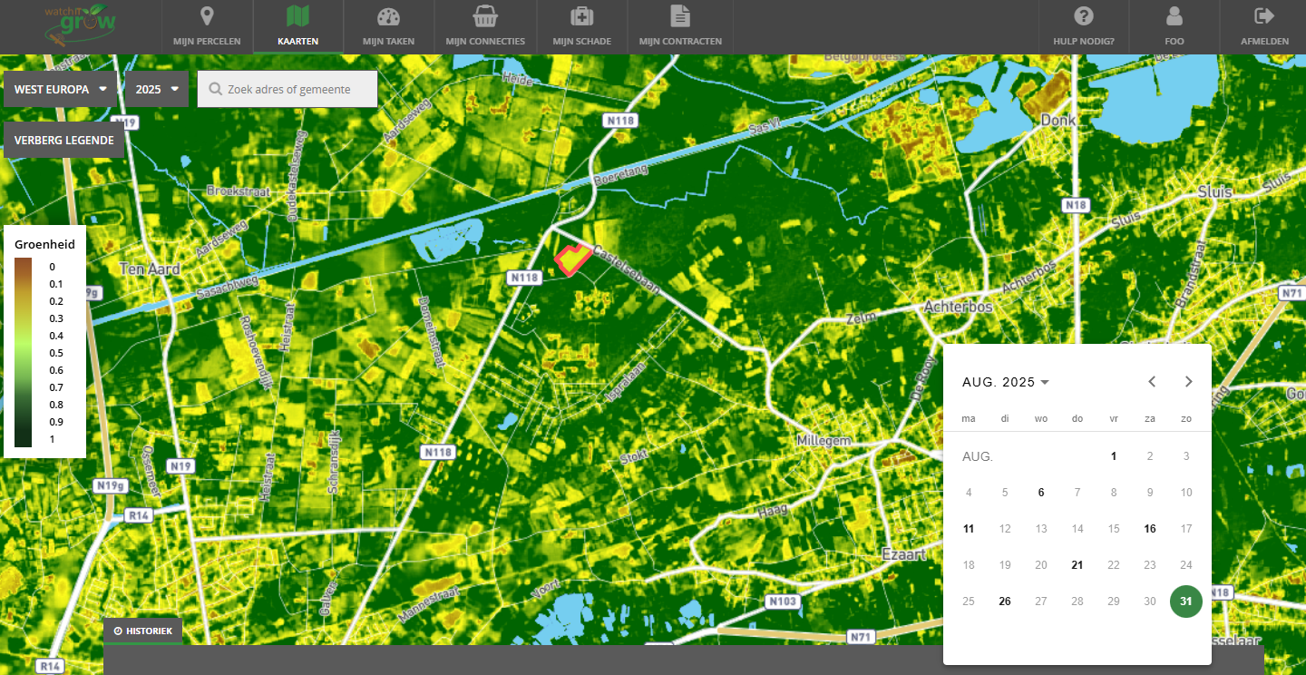Click the Groenheid color scale legend
The width and height of the screenshot is (1306, 675).
24,353
